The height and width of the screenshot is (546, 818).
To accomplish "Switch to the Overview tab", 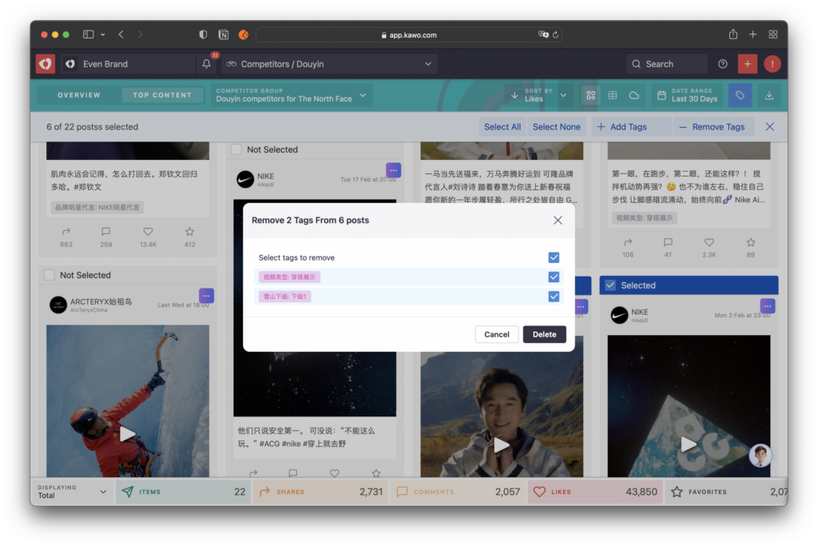I will [x=79, y=95].
